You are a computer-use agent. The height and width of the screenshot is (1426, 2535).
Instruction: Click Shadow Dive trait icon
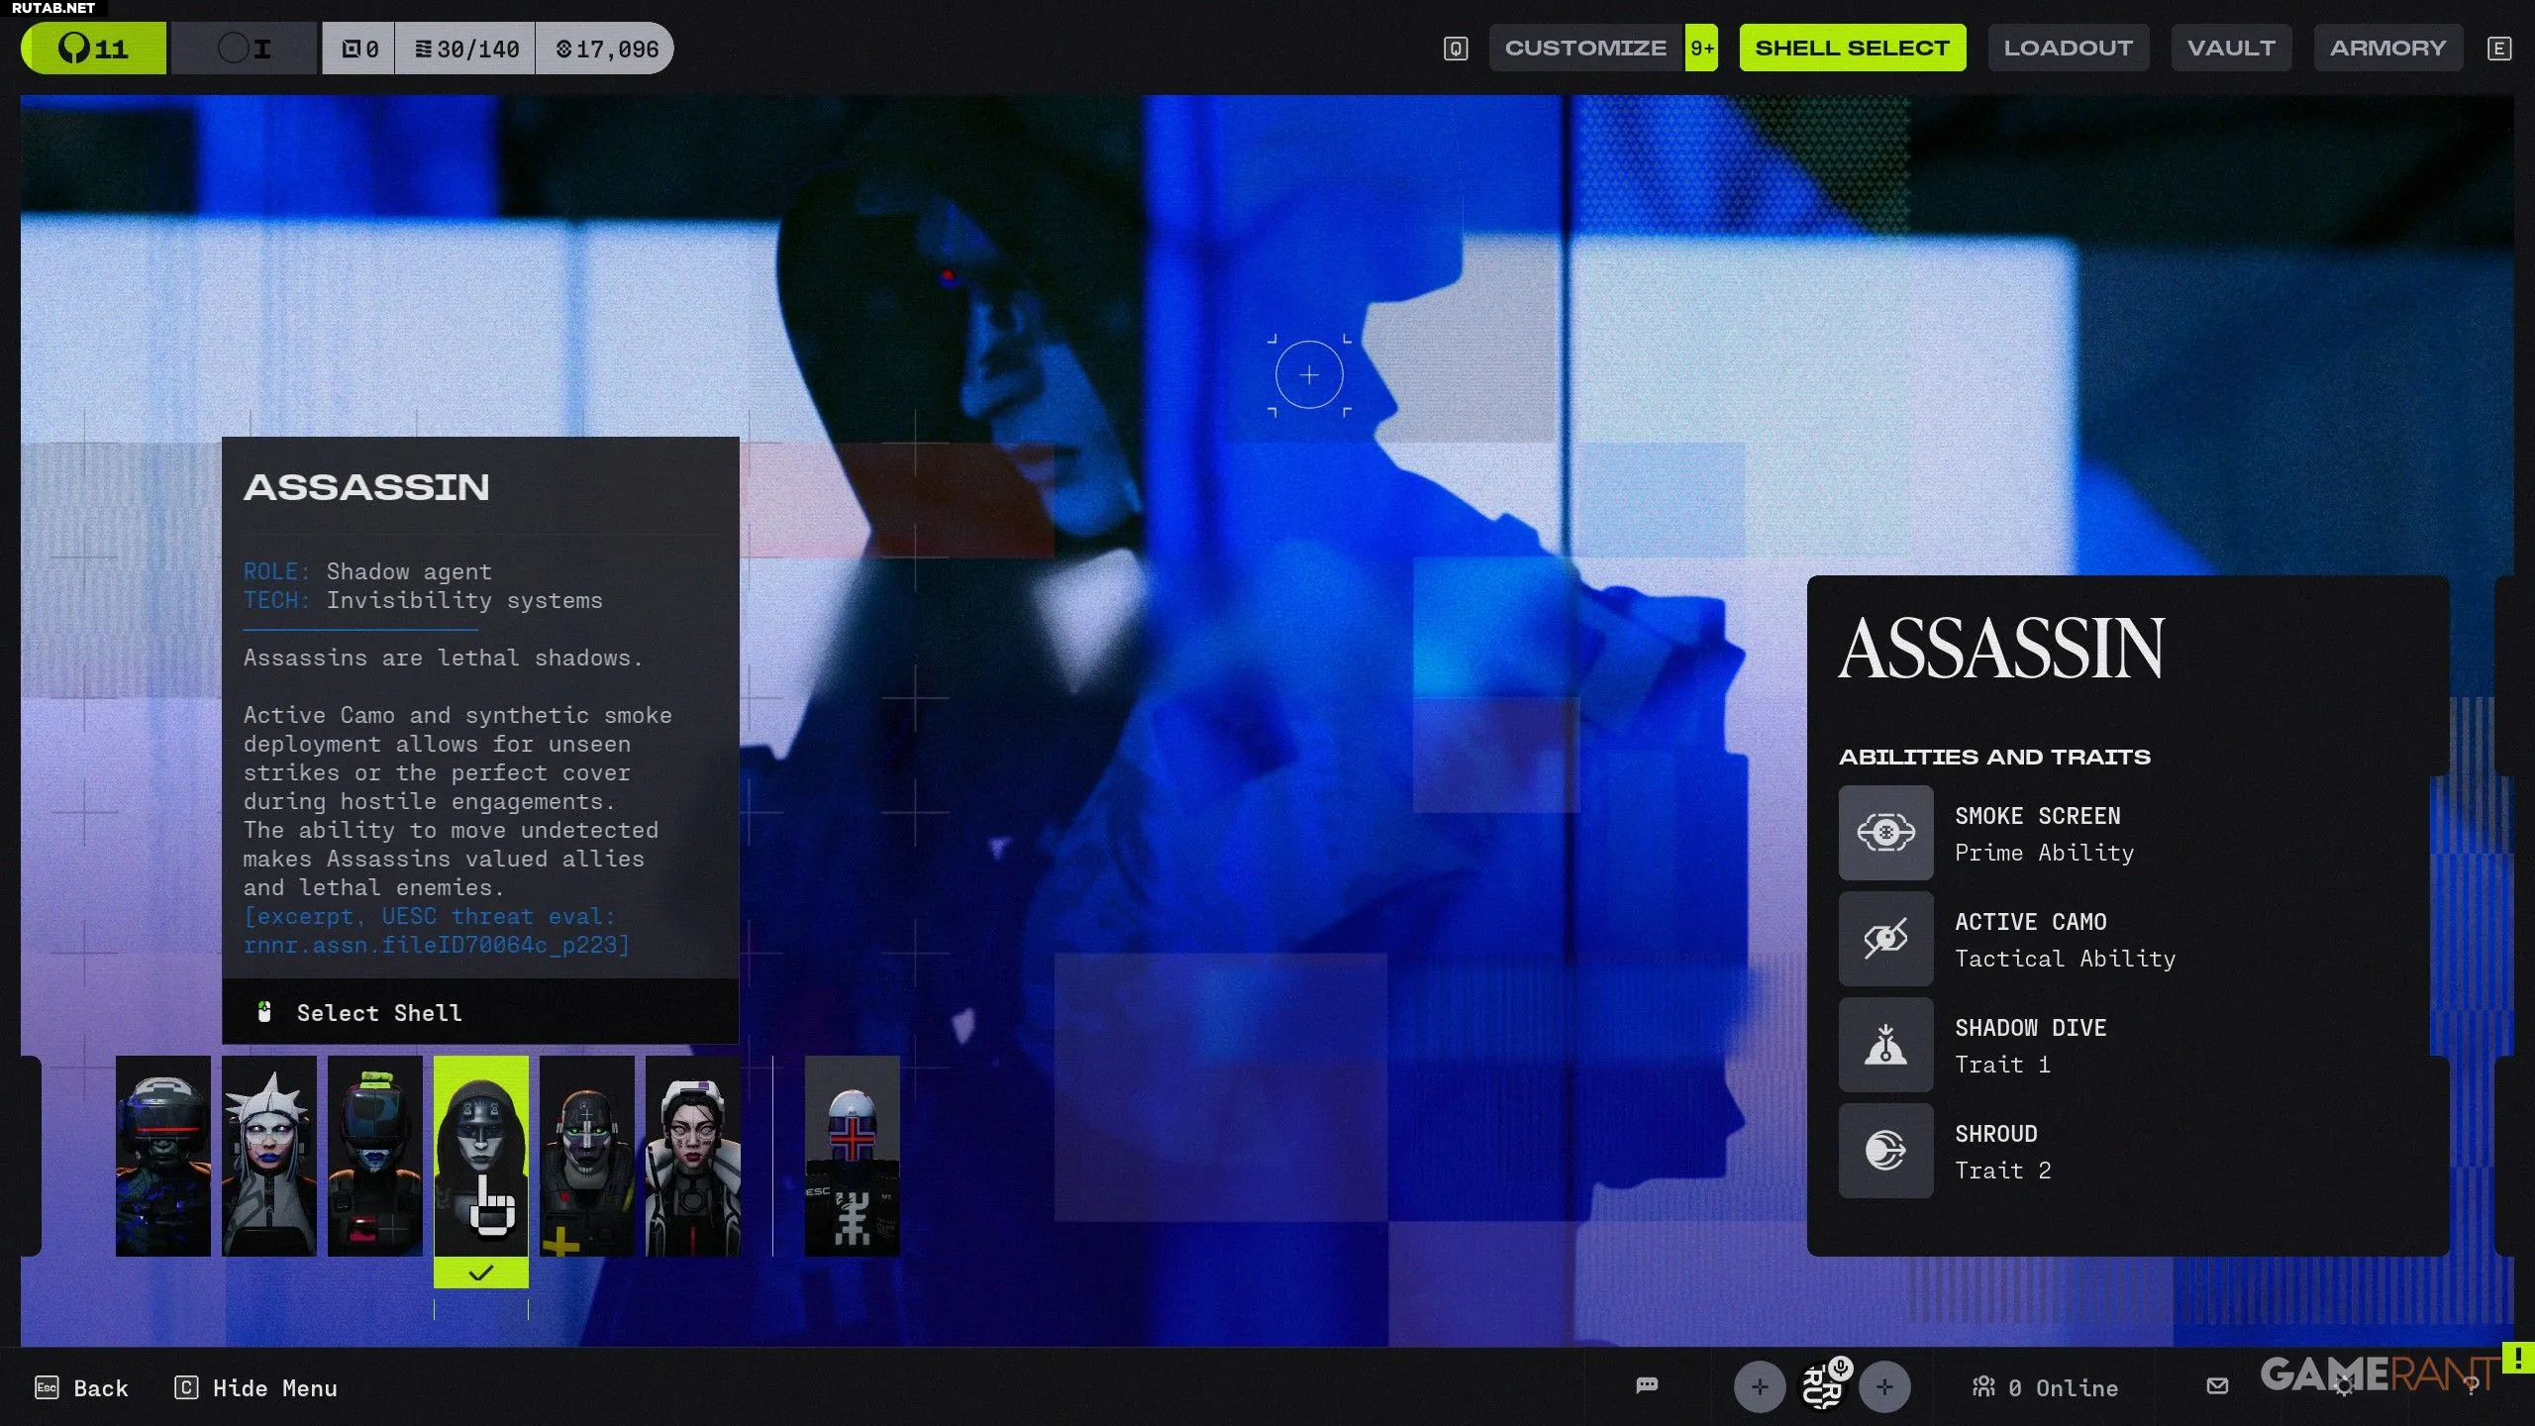(x=1885, y=1045)
